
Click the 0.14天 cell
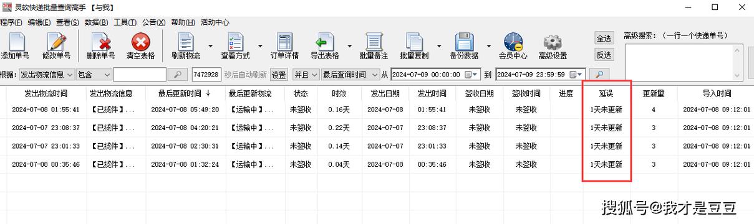pyautogui.click(x=339, y=146)
